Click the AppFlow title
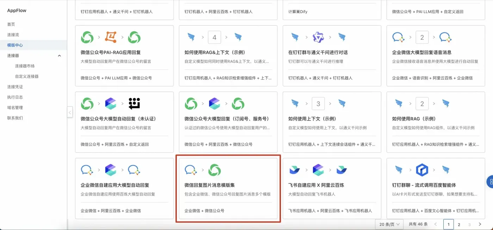Screen dimensions: 493x230 point(17,11)
